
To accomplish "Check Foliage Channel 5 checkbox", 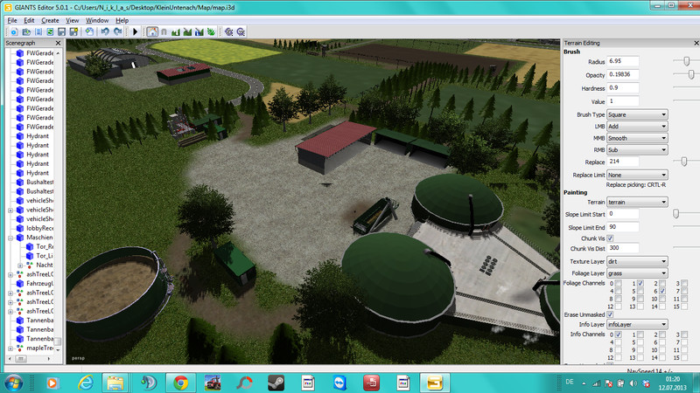I will click(x=640, y=291).
